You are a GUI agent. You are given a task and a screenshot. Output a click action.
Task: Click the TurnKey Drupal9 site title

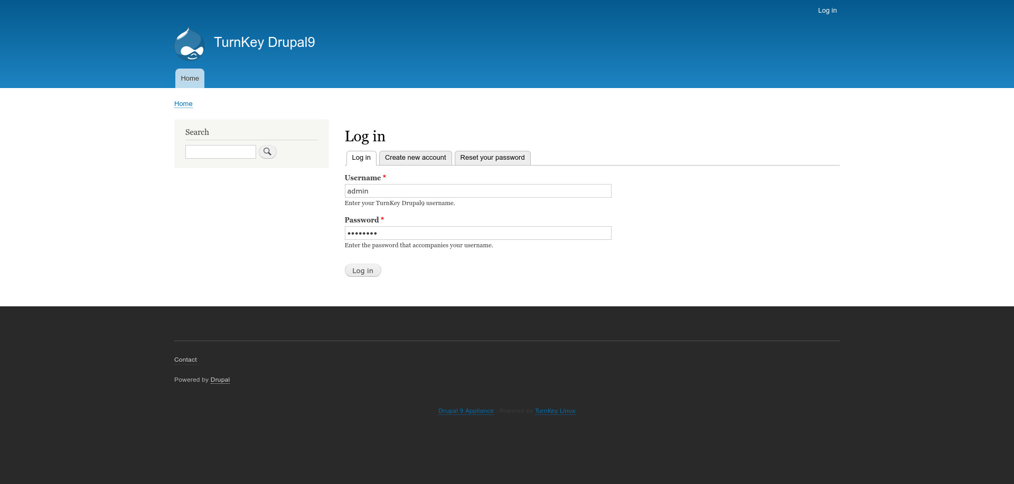coord(264,42)
